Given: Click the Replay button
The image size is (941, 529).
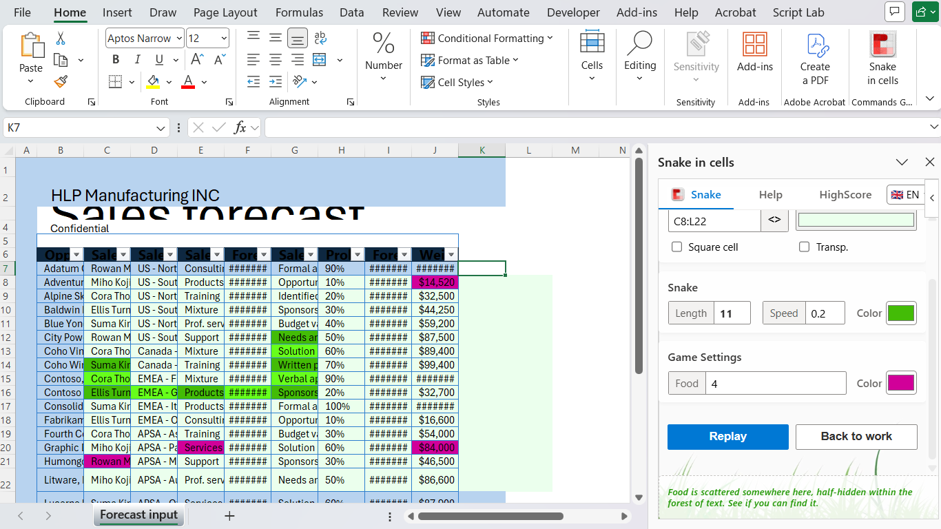Looking at the screenshot, I should point(728,437).
